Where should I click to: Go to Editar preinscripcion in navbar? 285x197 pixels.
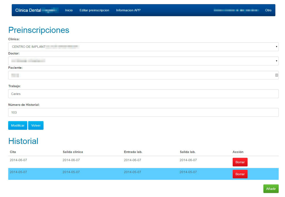[94, 10]
